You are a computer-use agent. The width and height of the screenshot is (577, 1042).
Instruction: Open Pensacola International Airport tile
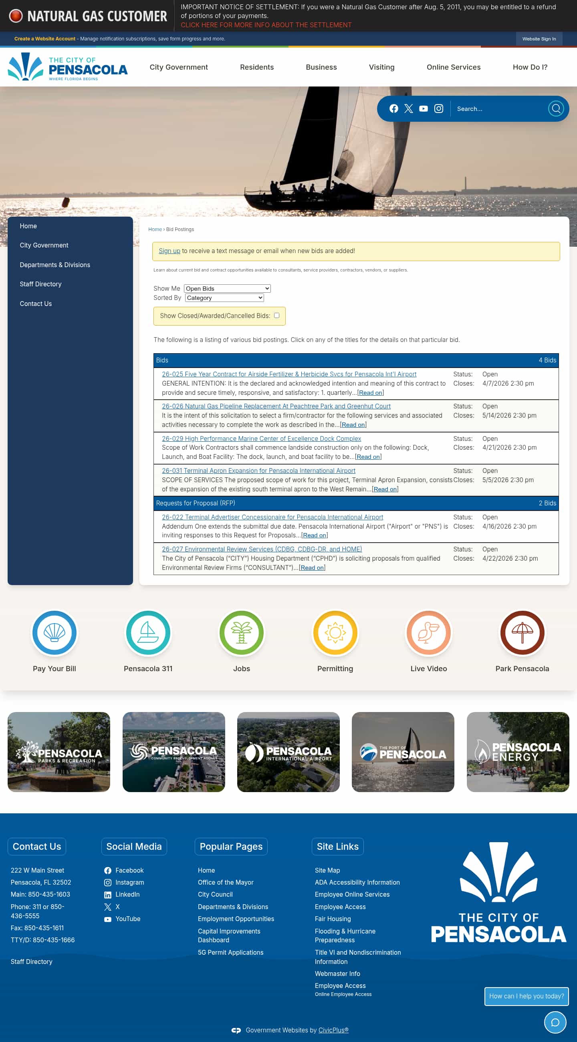coord(288,752)
